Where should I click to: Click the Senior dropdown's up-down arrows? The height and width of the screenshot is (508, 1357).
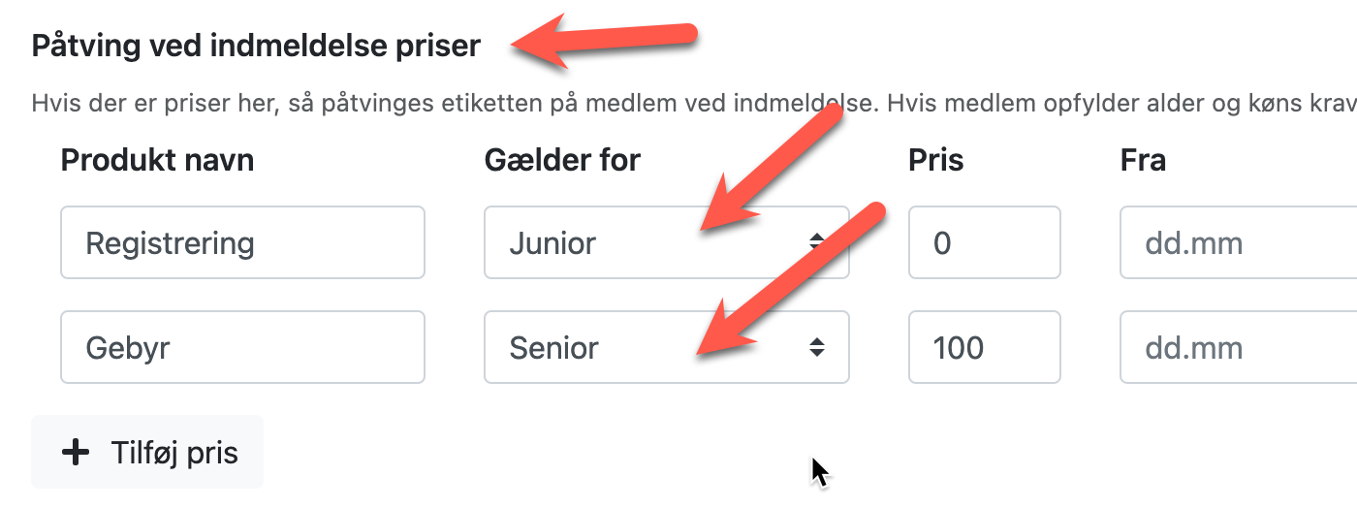point(818,347)
